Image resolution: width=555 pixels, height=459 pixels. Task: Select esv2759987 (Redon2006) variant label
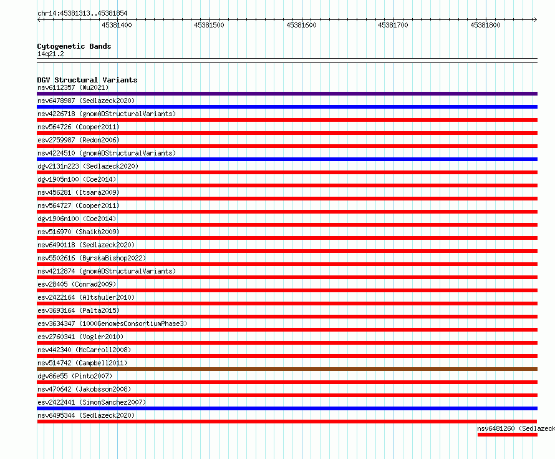(x=79, y=140)
